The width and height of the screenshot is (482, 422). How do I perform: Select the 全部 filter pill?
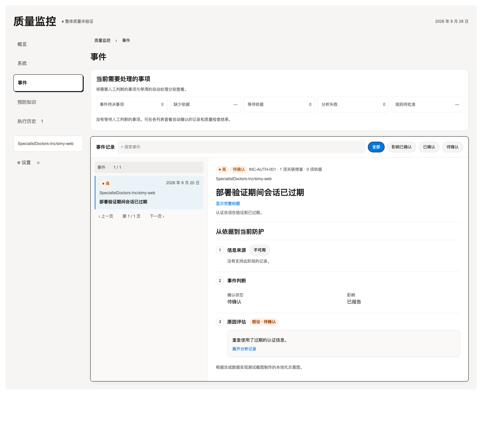tap(376, 147)
